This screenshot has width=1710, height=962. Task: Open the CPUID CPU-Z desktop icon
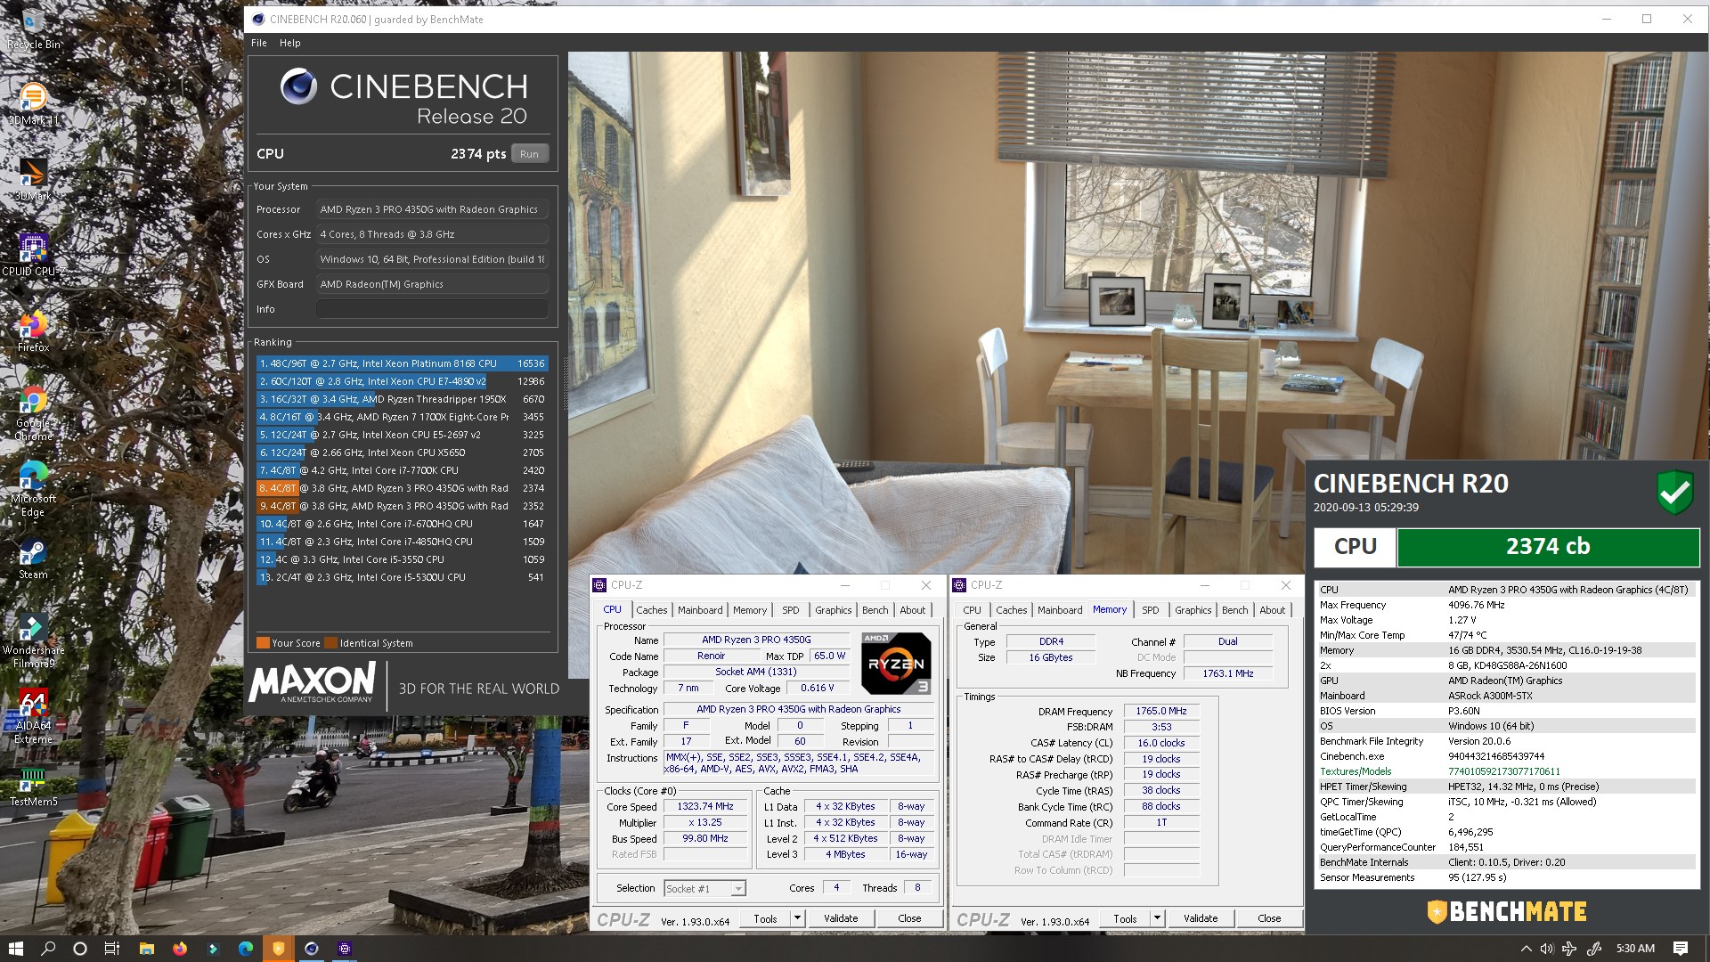point(33,256)
